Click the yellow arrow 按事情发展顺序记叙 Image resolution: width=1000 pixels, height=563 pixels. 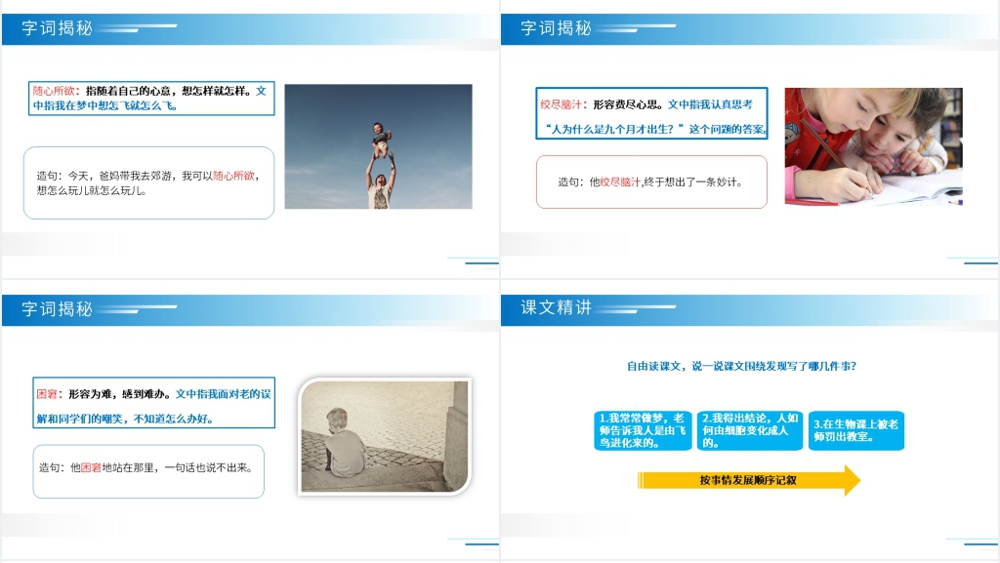pyautogui.click(x=748, y=480)
